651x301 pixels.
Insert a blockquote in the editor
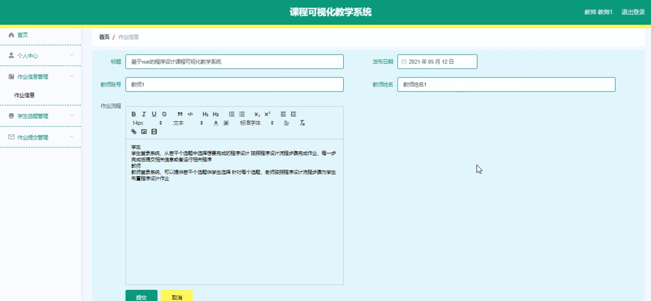point(180,115)
